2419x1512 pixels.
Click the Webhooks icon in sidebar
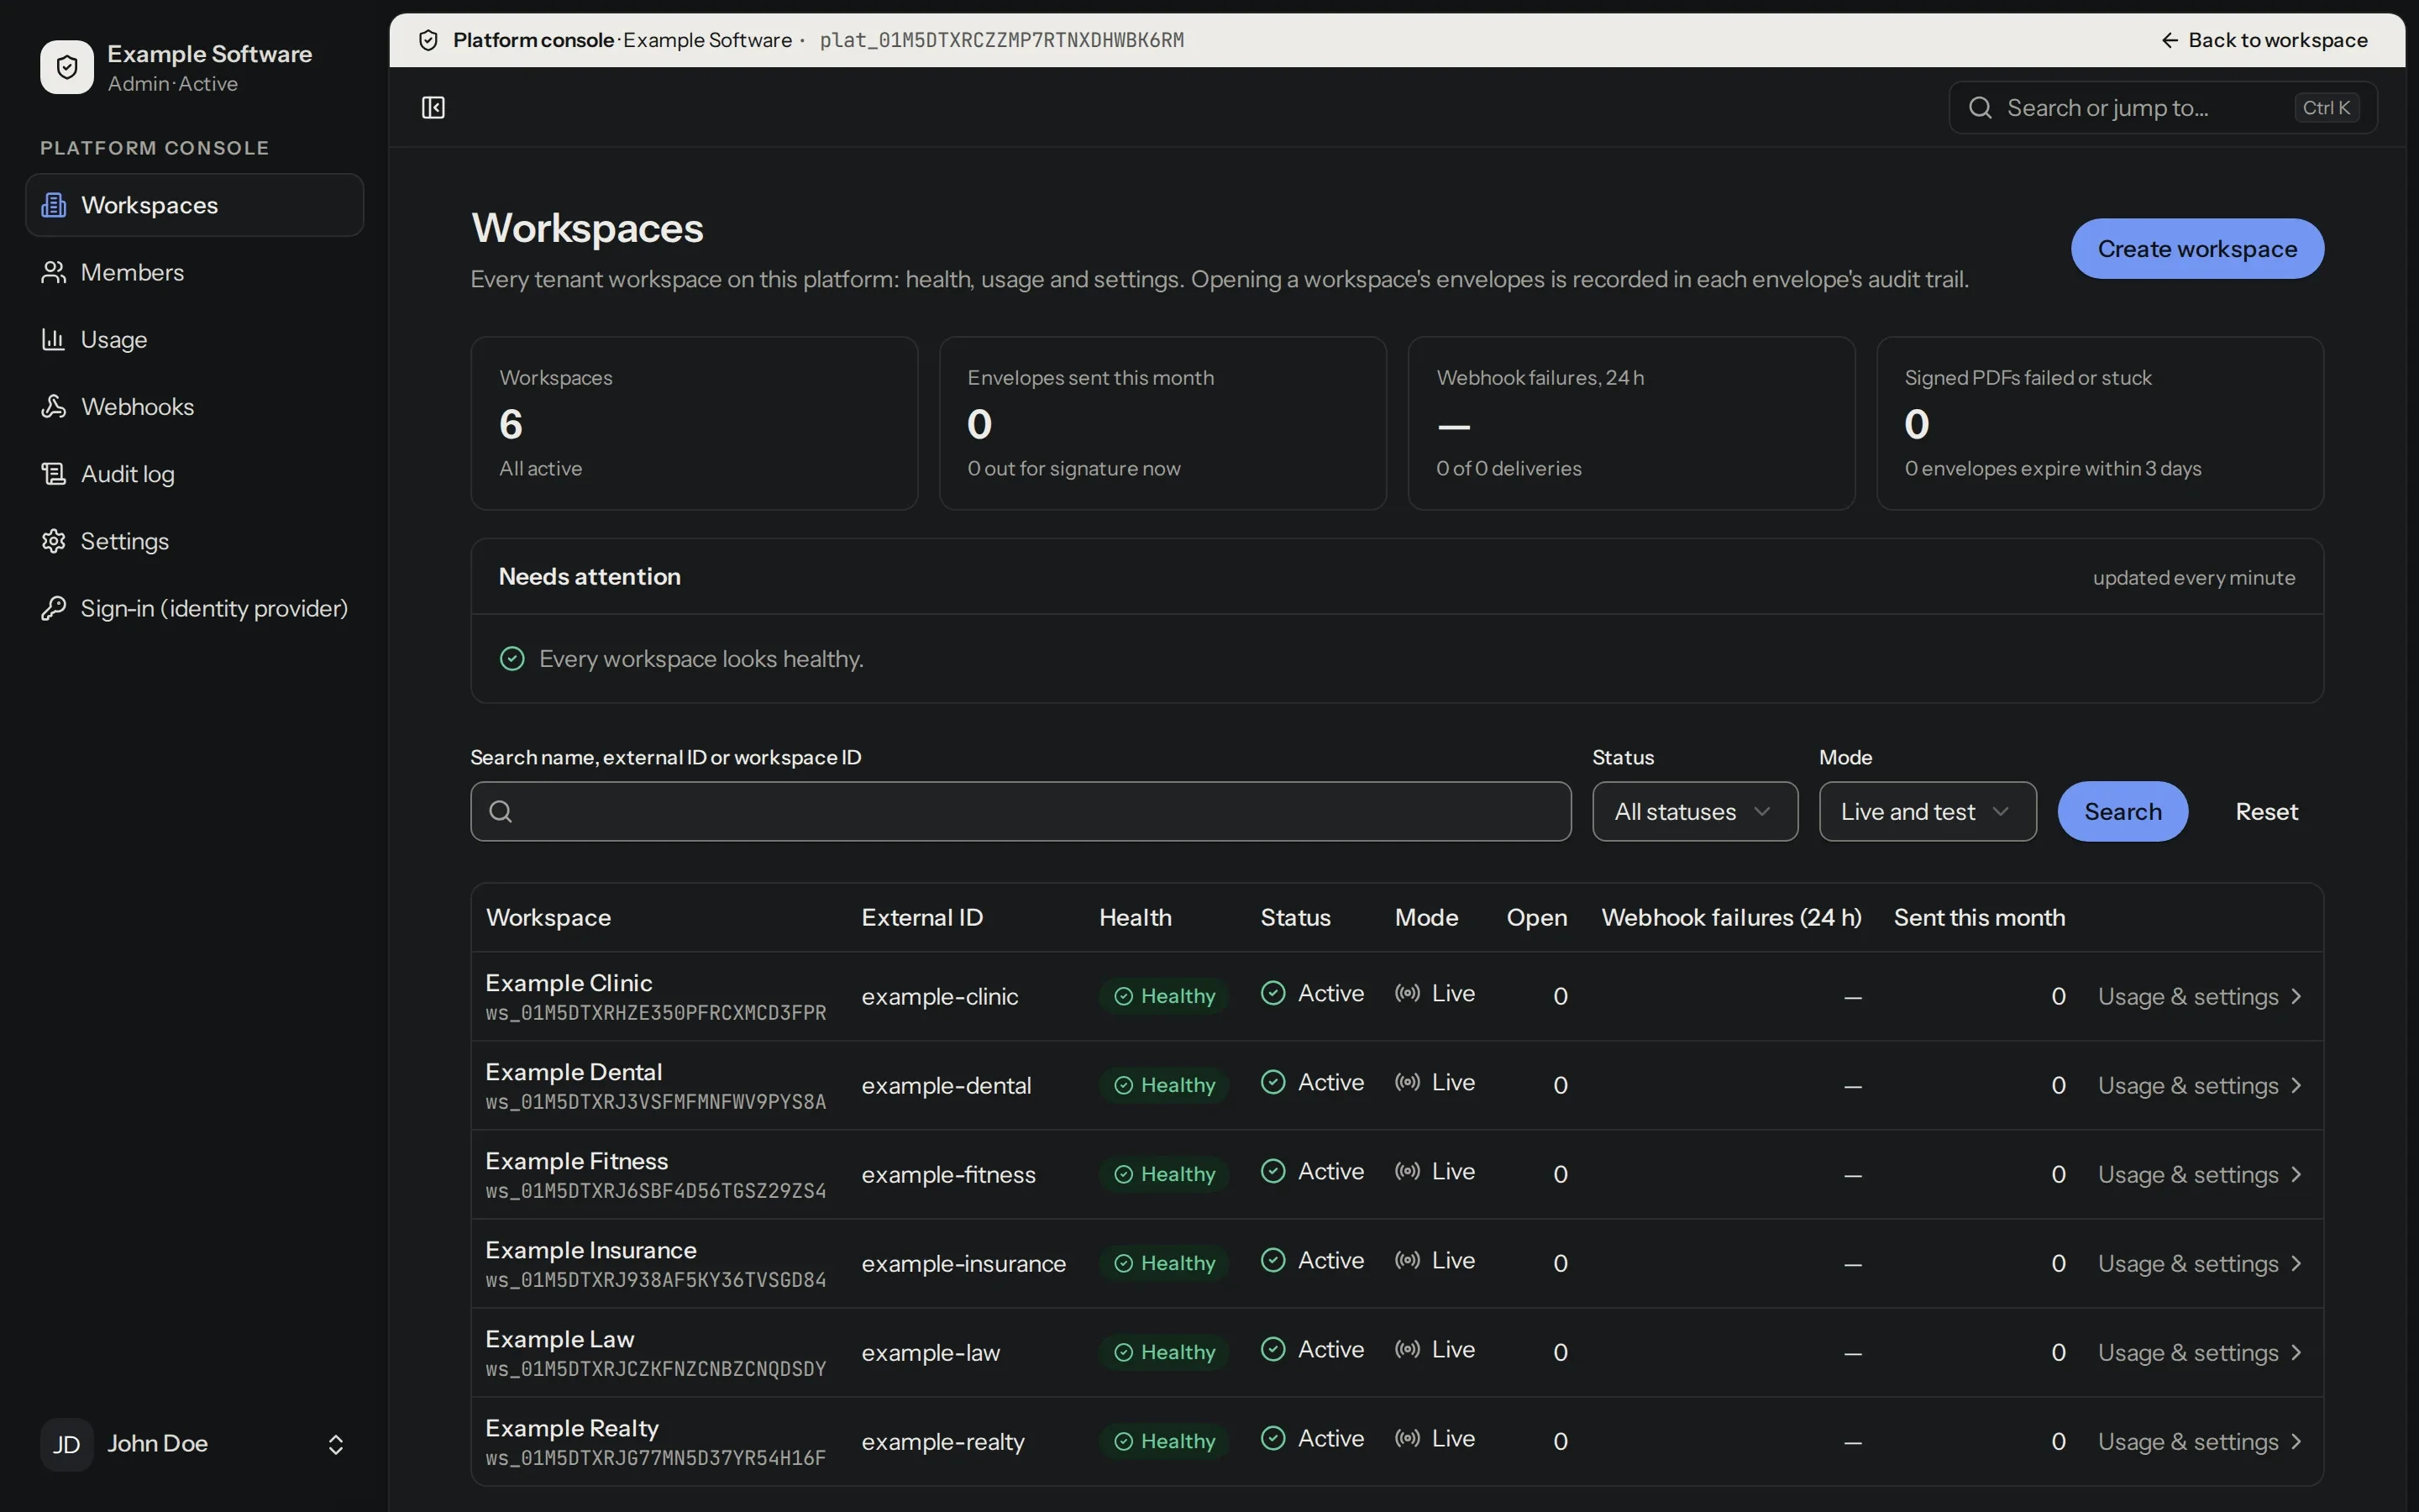(x=54, y=406)
